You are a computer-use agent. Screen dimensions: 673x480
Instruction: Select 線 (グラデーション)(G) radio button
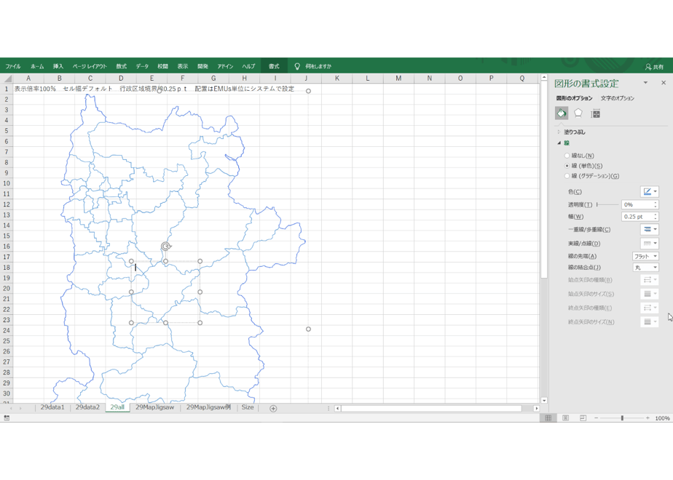(x=567, y=176)
